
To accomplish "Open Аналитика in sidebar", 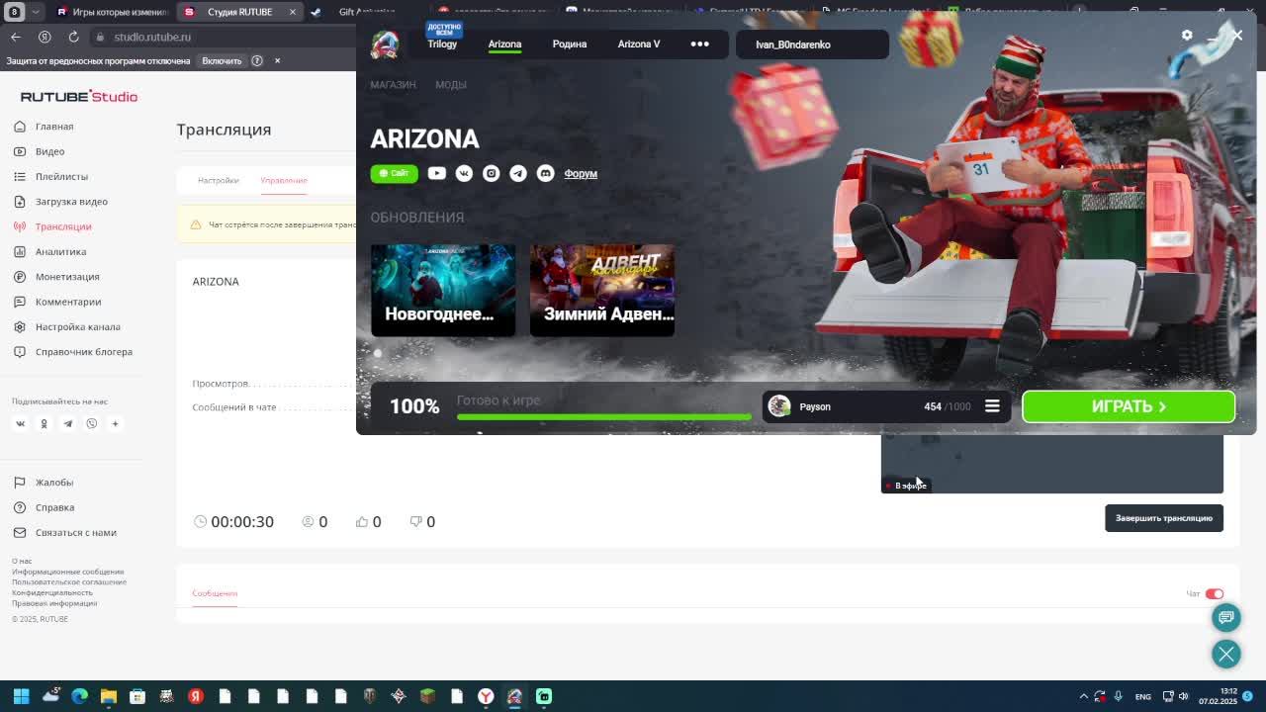I will point(60,251).
